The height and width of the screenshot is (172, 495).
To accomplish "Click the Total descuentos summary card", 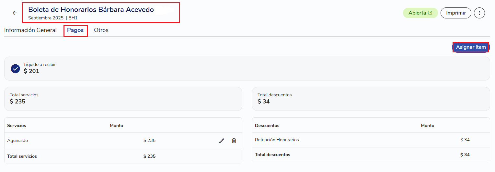I will (371, 99).
